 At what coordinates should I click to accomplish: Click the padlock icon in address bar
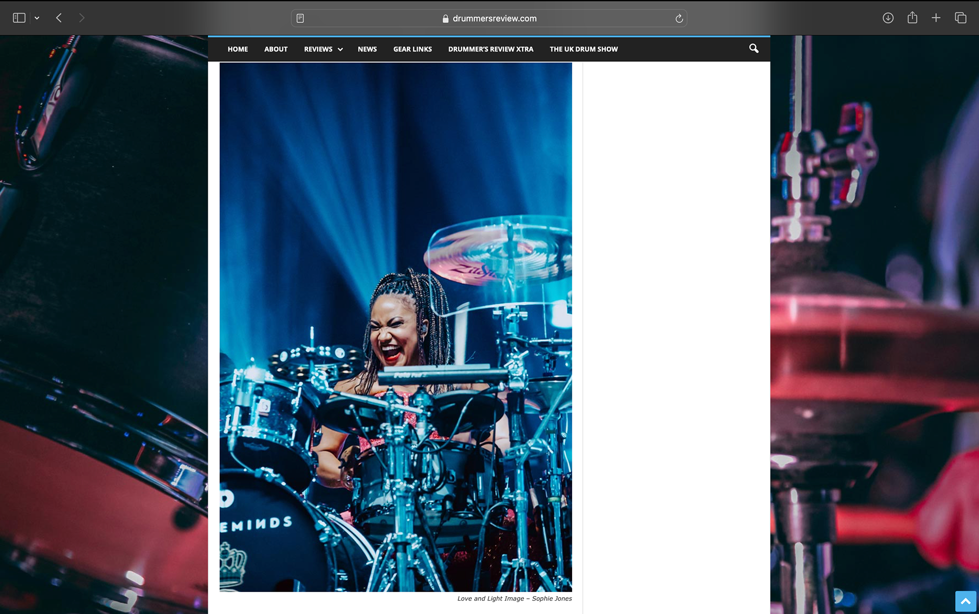pyautogui.click(x=445, y=18)
